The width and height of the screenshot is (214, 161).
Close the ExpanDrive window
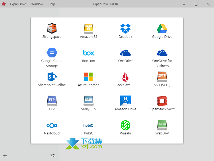coord(208,4)
